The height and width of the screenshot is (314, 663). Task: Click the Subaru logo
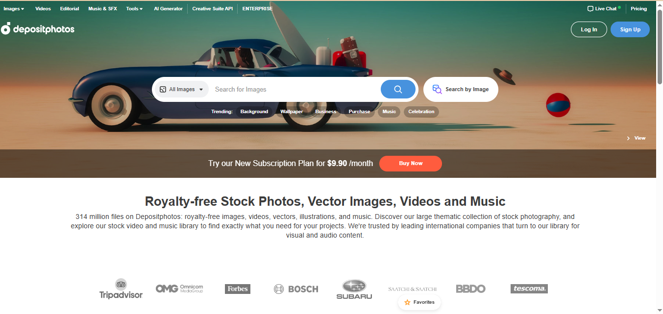tap(354, 289)
